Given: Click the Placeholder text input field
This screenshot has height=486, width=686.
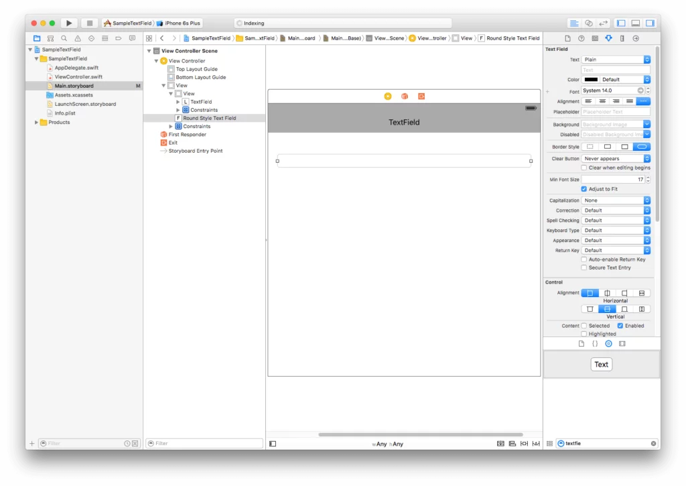Looking at the screenshot, I should click(615, 112).
